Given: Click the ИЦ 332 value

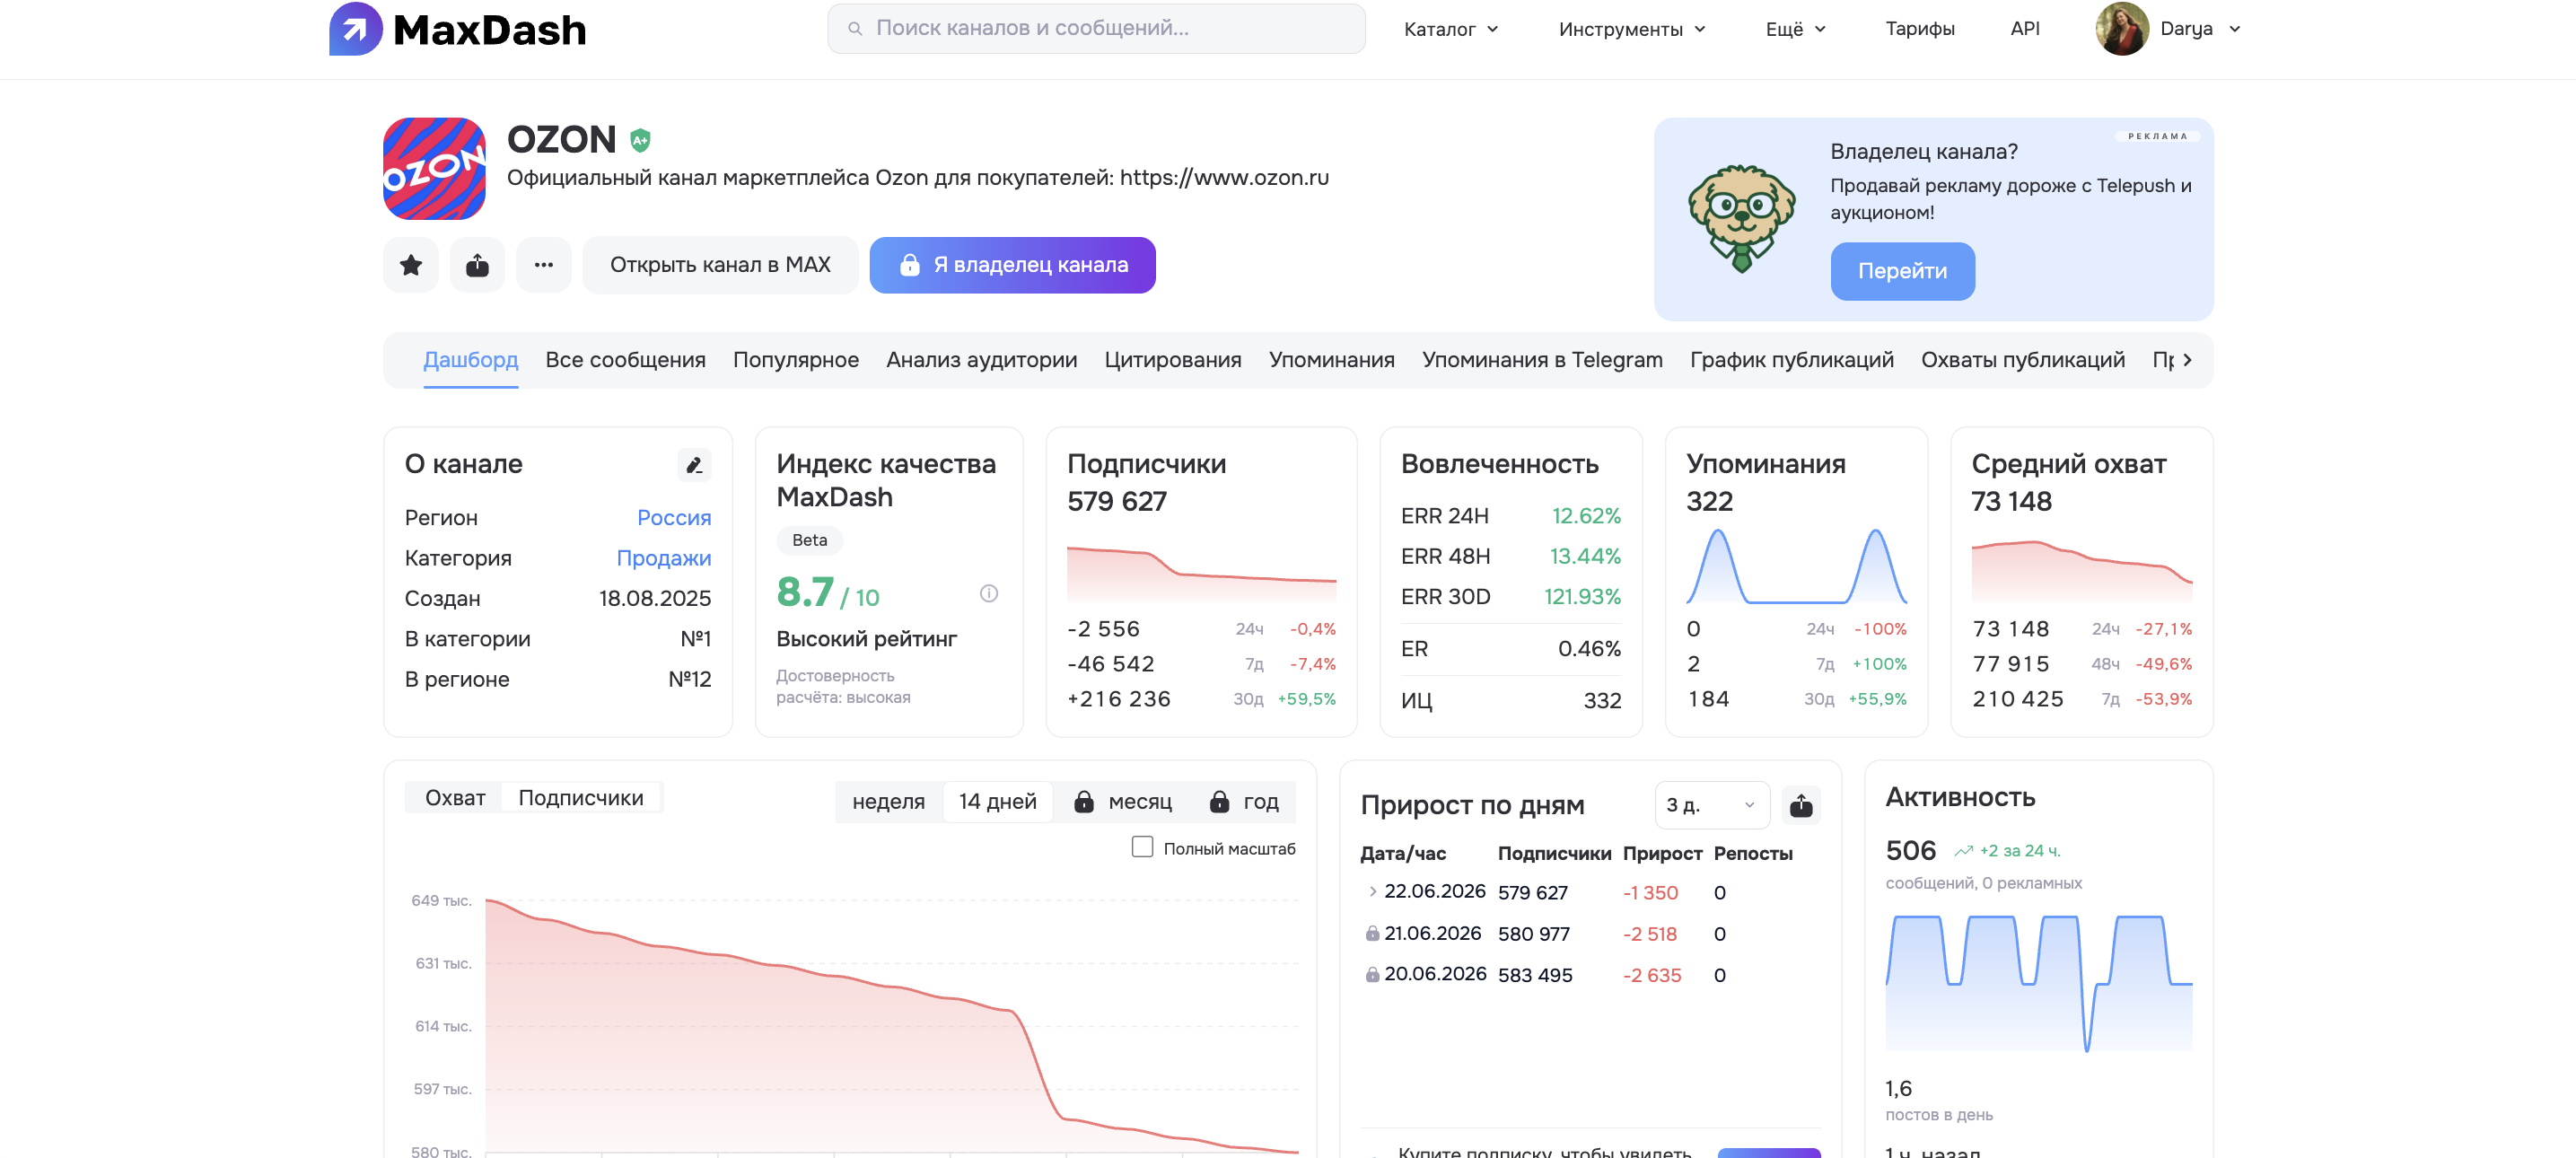Looking at the screenshot, I should point(1602,701).
